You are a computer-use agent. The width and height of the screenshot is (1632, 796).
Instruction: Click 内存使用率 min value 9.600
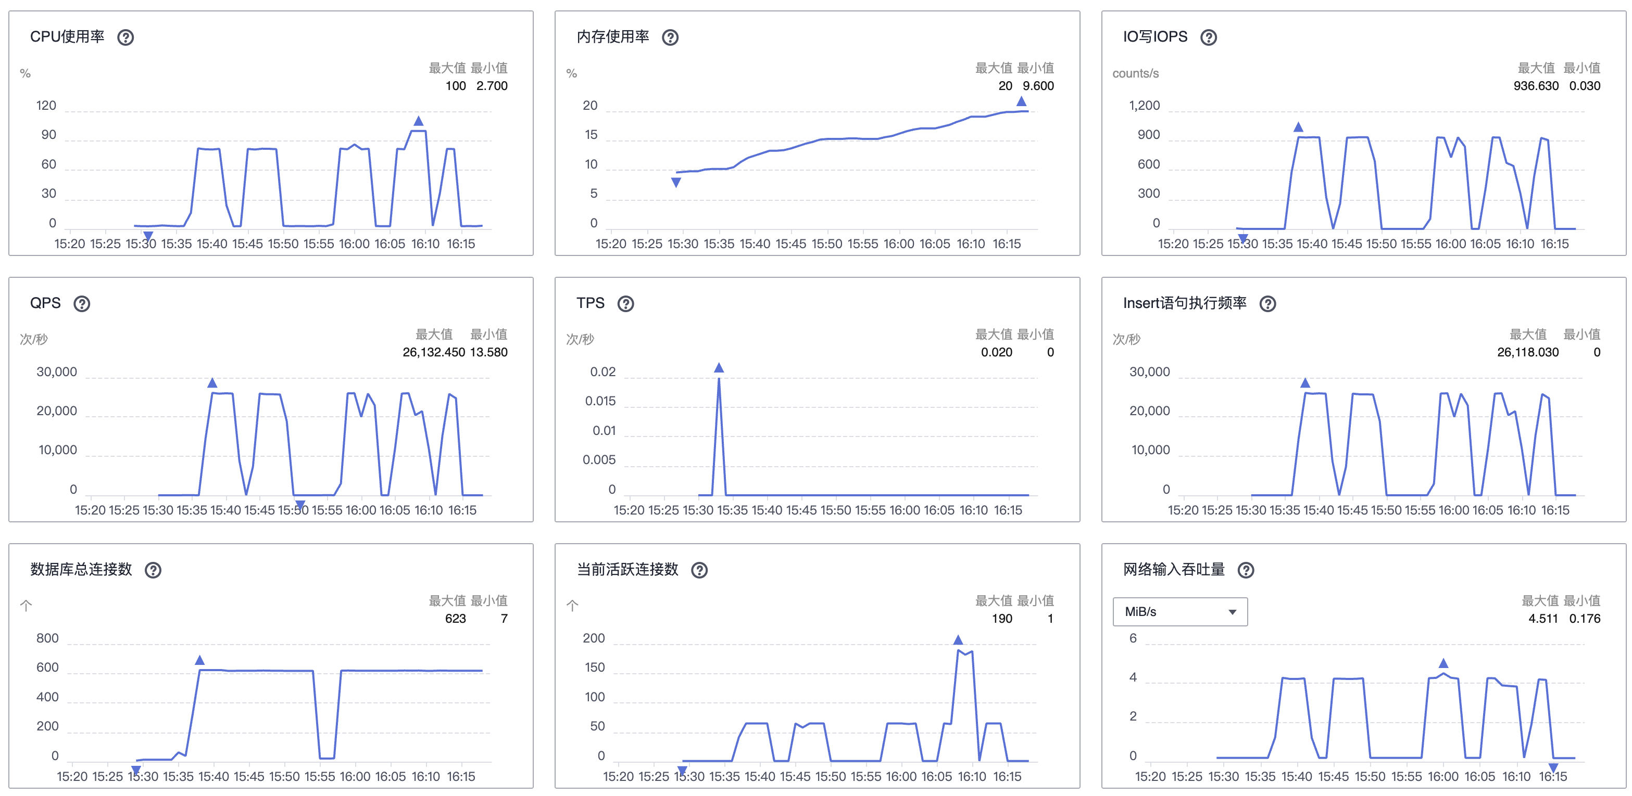coord(1038,86)
